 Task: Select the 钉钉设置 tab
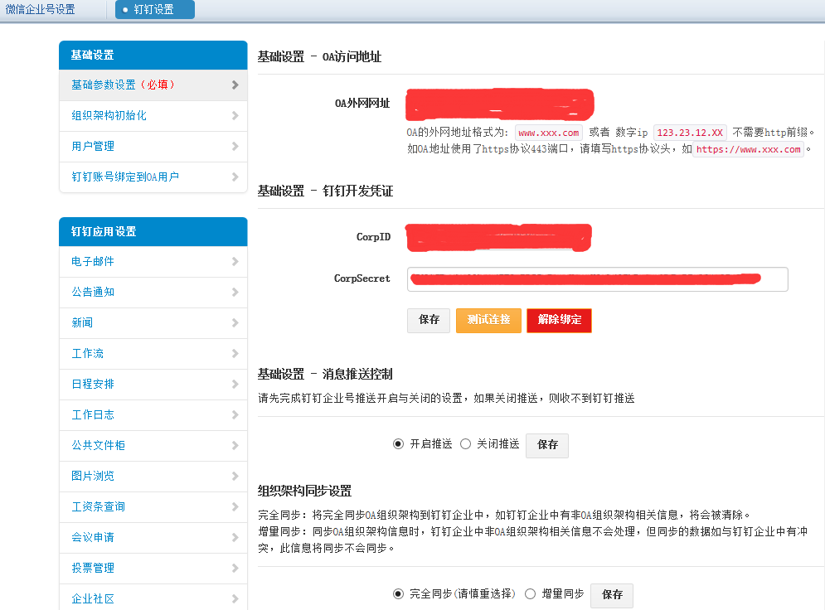[155, 9]
